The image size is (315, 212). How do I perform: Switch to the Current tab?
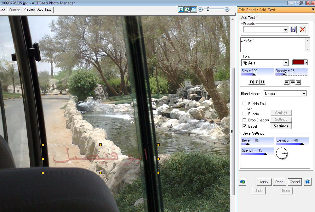[14, 10]
